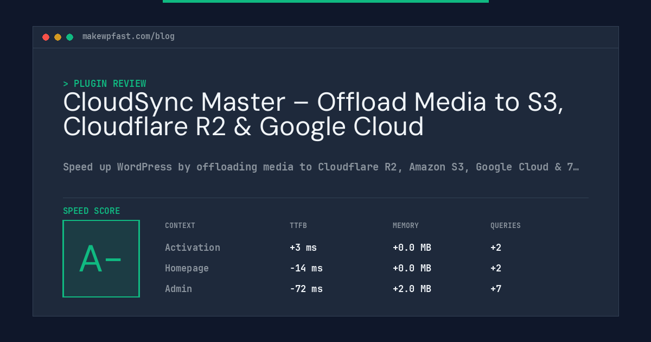Click the red window dot
The width and height of the screenshot is (651, 342).
tap(46, 37)
